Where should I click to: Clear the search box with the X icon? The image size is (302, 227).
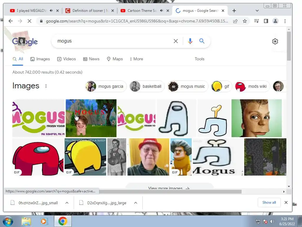(x=176, y=41)
